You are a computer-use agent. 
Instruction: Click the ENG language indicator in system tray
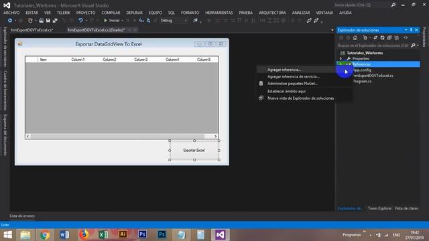(x=396, y=235)
